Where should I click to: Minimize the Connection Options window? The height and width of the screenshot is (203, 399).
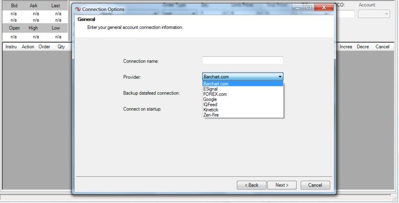pyautogui.click(x=298, y=7)
